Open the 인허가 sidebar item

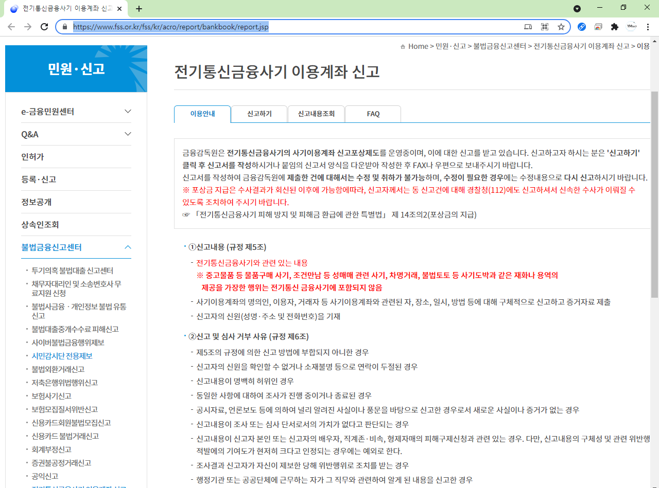tap(32, 157)
